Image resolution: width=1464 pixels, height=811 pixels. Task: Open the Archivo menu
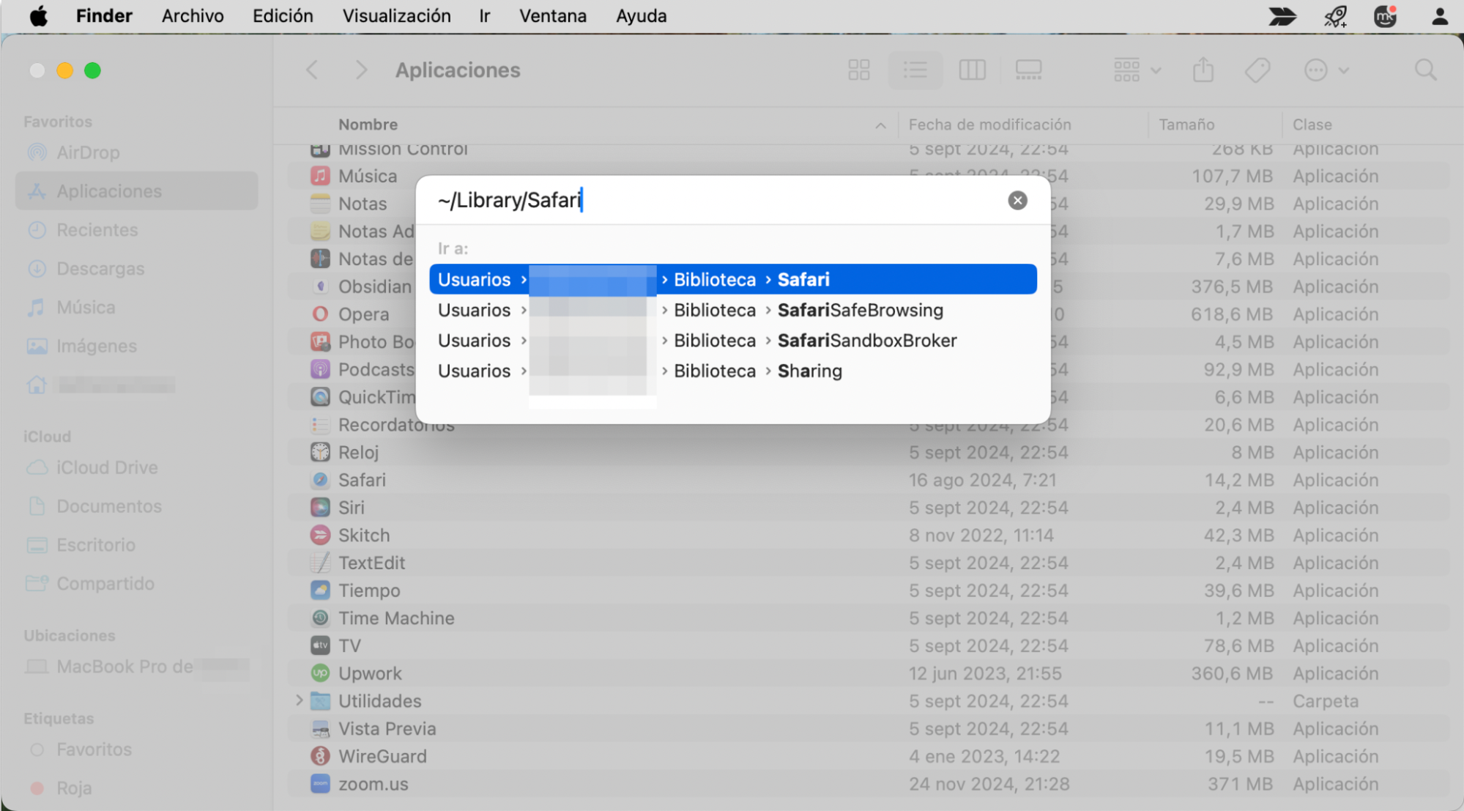click(x=193, y=16)
